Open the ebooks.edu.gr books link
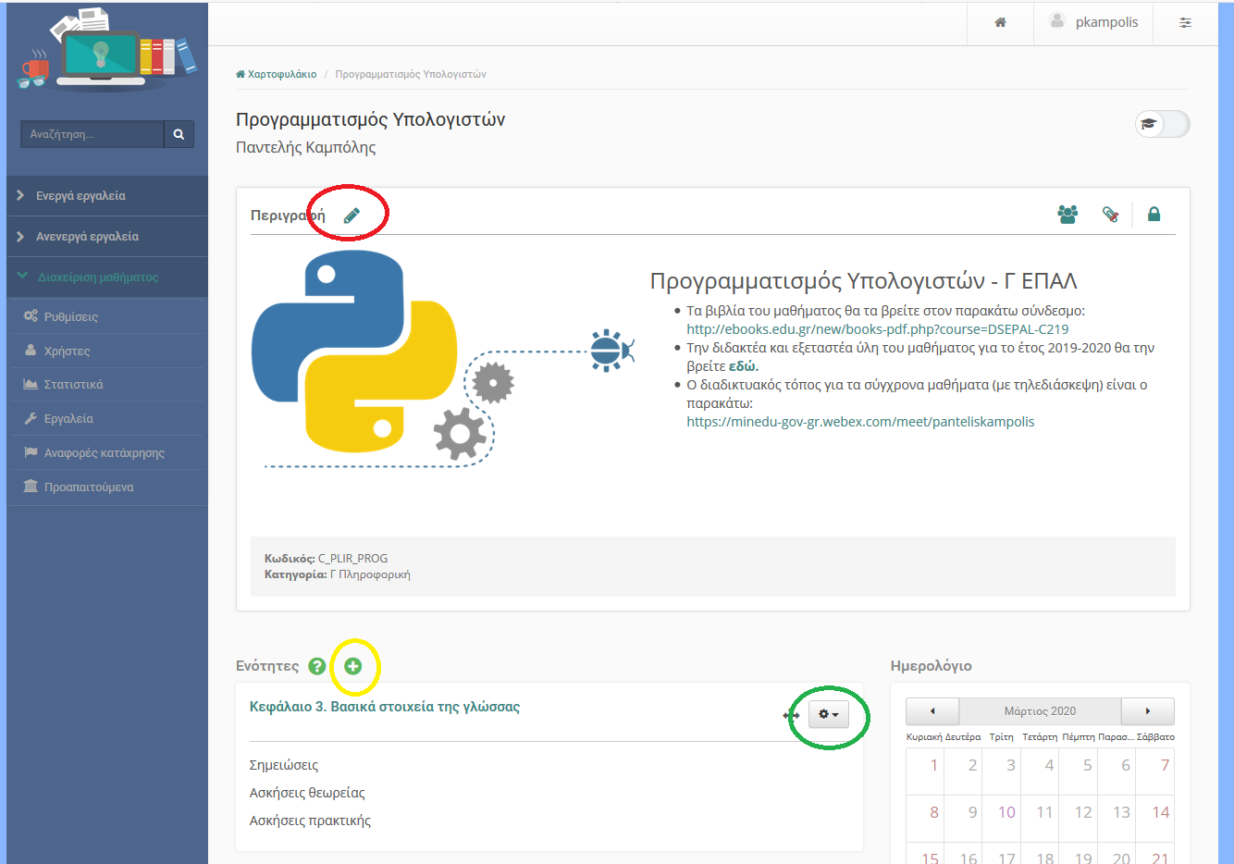 (x=877, y=329)
